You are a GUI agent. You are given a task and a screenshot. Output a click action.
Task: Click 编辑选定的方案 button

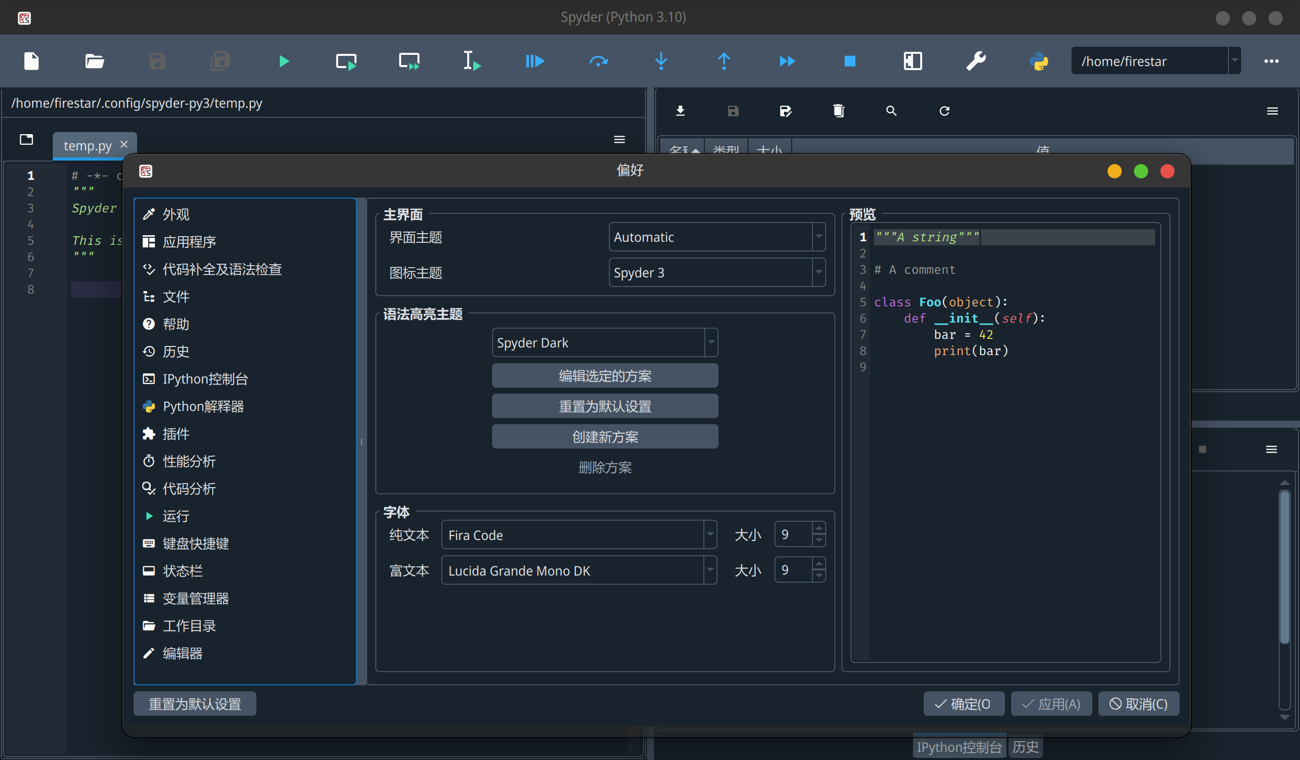click(x=605, y=375)
